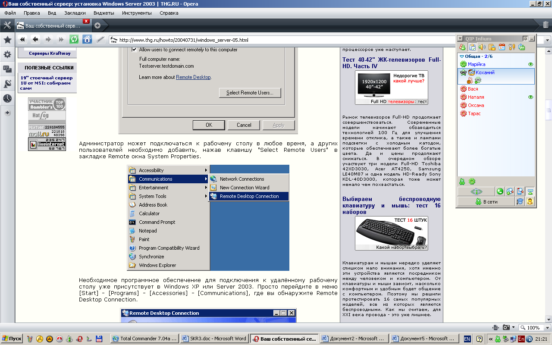The image size is (552, 345).
Task: Click the wand password icon
Action: (x=100, y=40)
